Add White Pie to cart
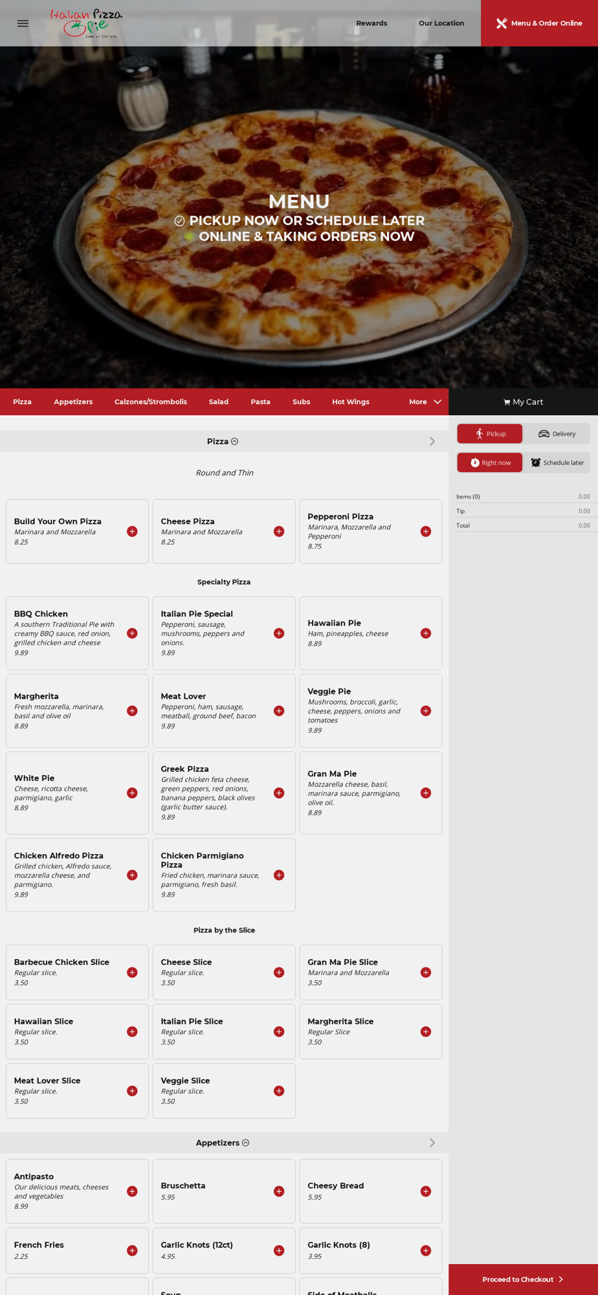Viewport: 598px width, 1295px height. (132, 793)
